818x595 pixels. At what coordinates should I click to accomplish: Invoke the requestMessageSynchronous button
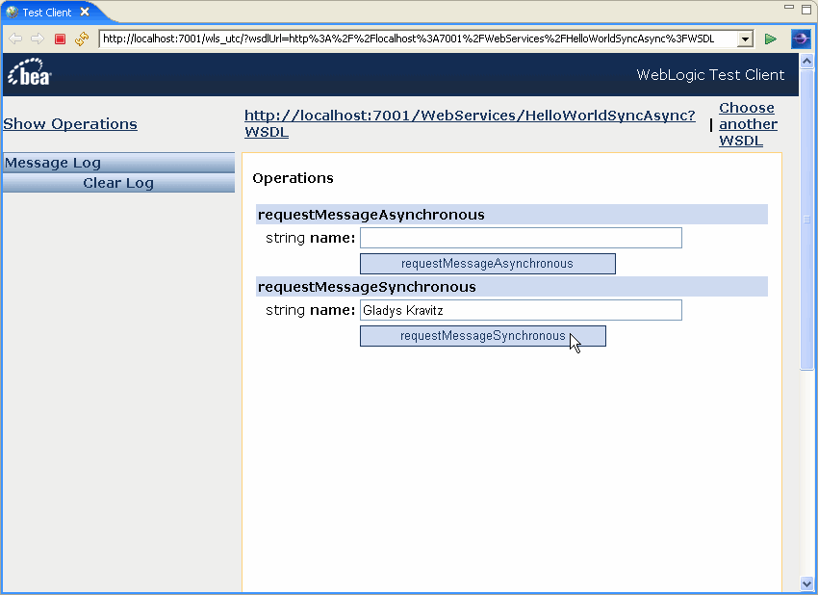(482, 336)
